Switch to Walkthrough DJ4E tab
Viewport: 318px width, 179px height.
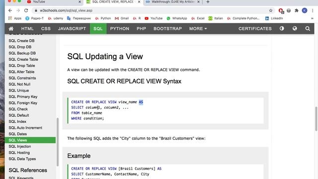pyautogui.click(x=172, y=2)
